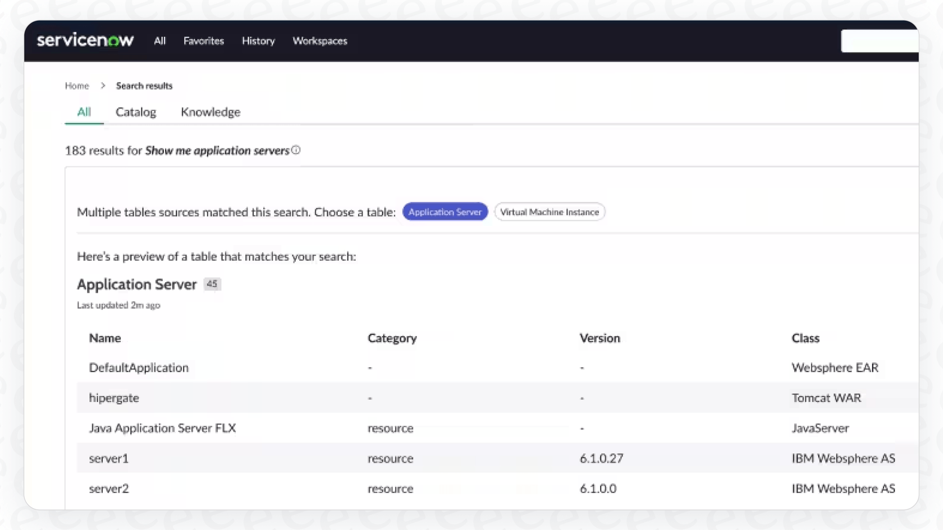Select the Application Server table chip
The width and height of the screenshot is (943, 530).
coord(445,211)
